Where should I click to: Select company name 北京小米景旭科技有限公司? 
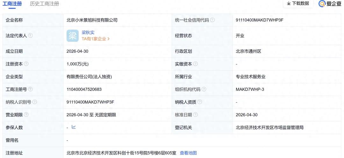(x=92, y=20)
